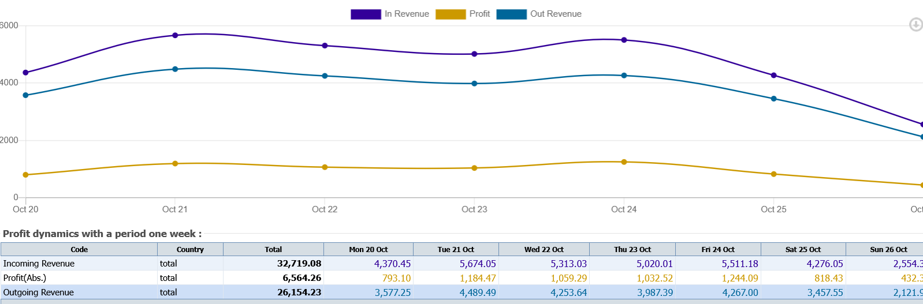Select the Outgoing Revenue row label
This screenshot has height=304, width=923.
pos(38,292)
